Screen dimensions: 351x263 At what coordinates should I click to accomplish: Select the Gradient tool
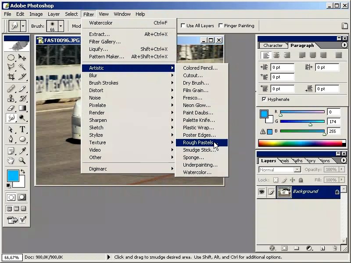point(22,108)
